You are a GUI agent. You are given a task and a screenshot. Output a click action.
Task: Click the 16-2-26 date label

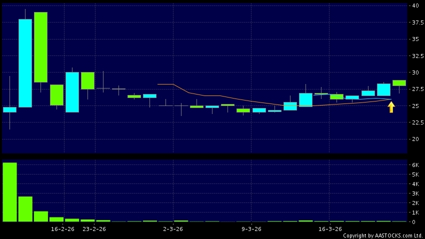coord(63,229)
